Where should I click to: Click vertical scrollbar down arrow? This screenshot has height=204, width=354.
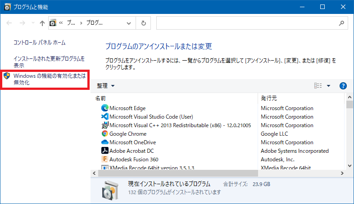point(349,166)
